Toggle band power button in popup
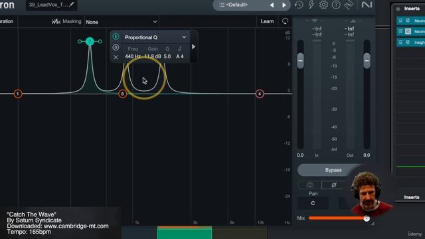 [116, 37]
